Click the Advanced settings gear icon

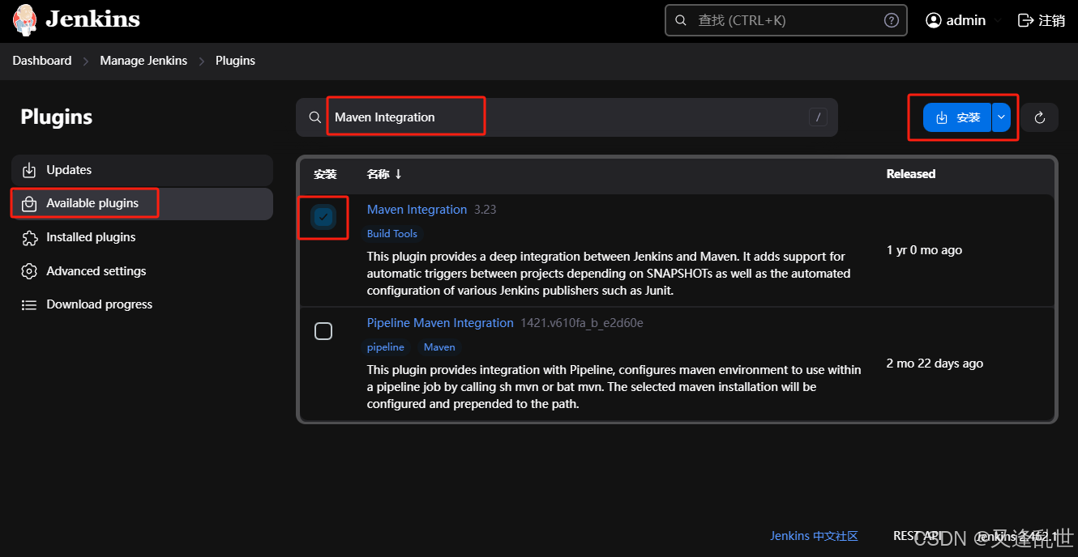click(29, 271)
